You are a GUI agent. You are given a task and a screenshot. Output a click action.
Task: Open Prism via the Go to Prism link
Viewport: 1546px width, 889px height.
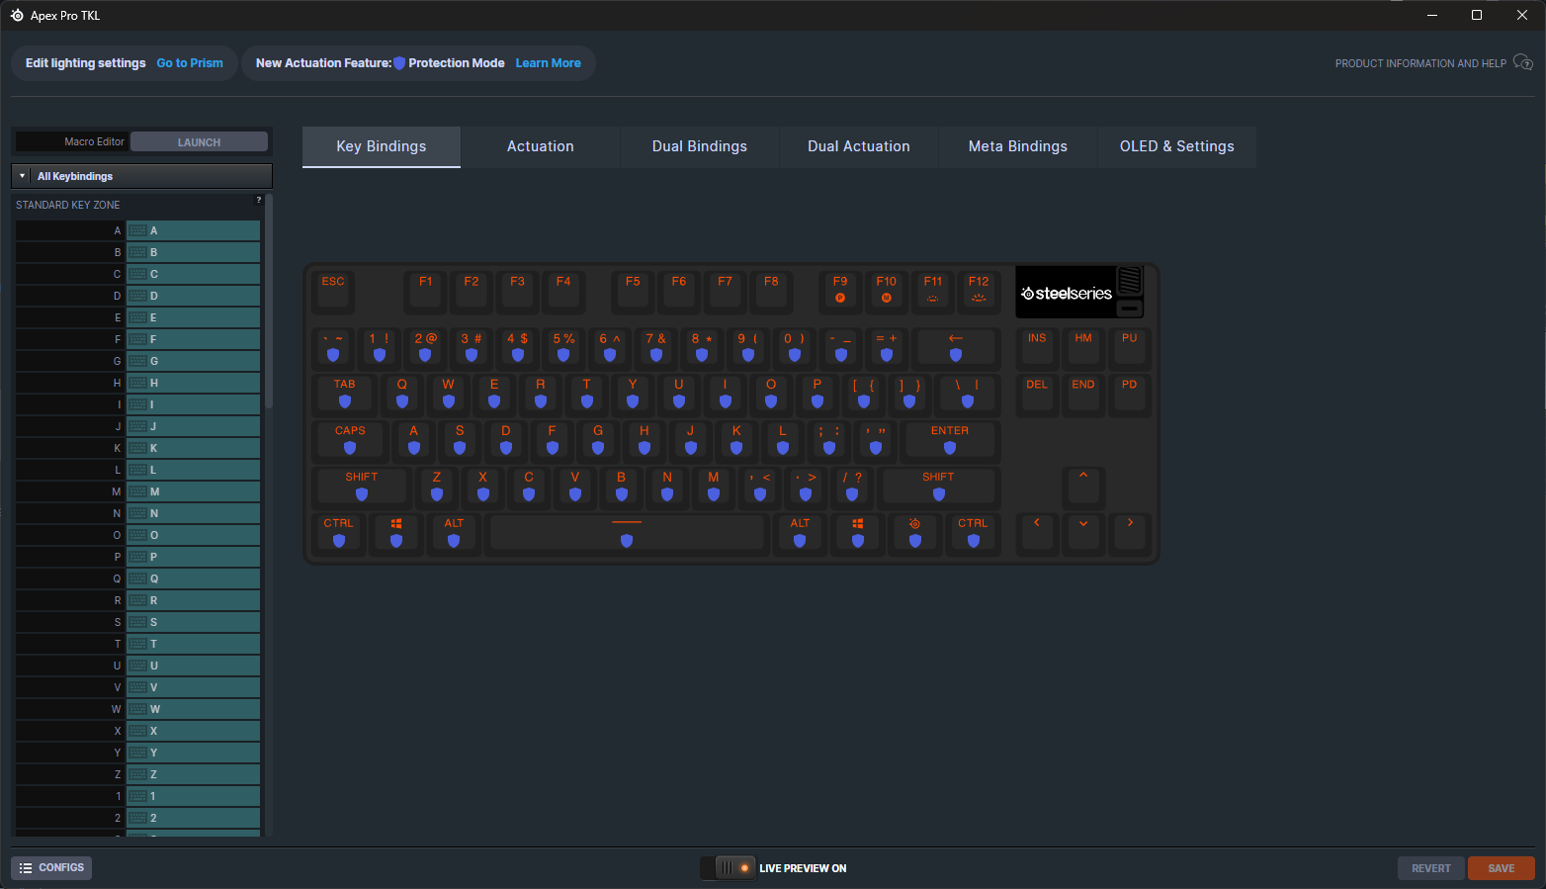[x=189, y=62]
